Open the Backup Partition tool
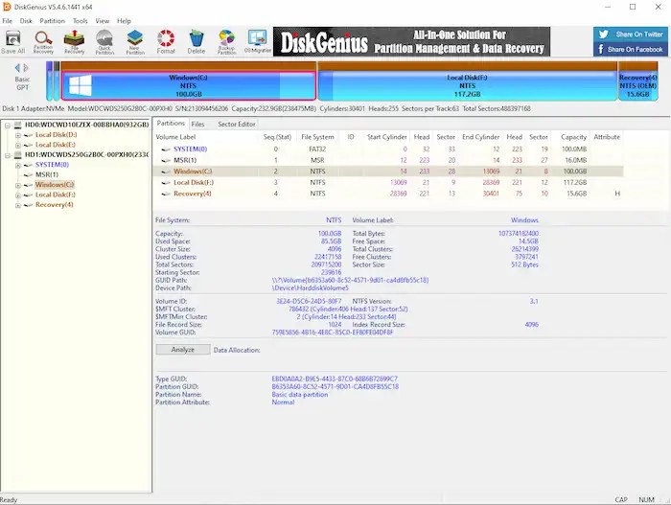Viewport: 671px width, 505px height. [x=226, y=42]
